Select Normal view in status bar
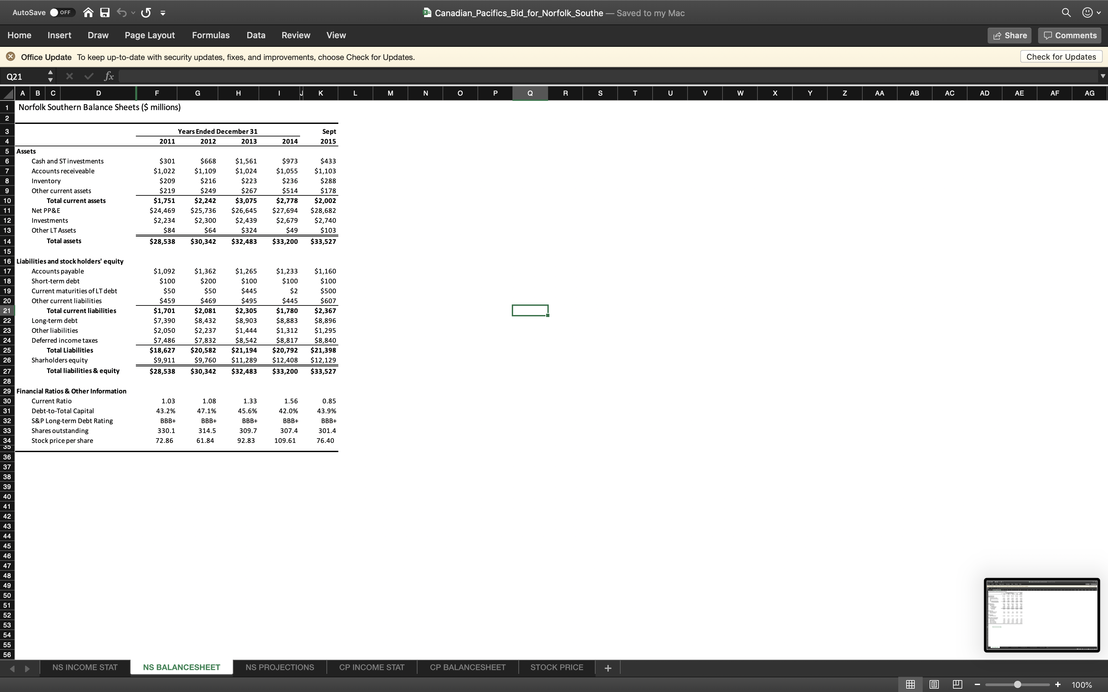Image resolution: width=1108 pixels, height=692 pixels. [911, 684]
